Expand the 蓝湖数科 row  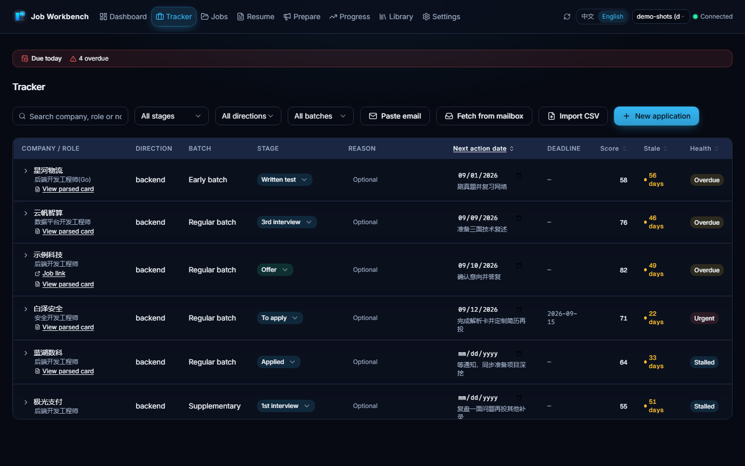(x=26, y=353)
